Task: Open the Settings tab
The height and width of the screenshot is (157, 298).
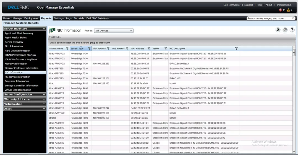Action: point(59,18)
